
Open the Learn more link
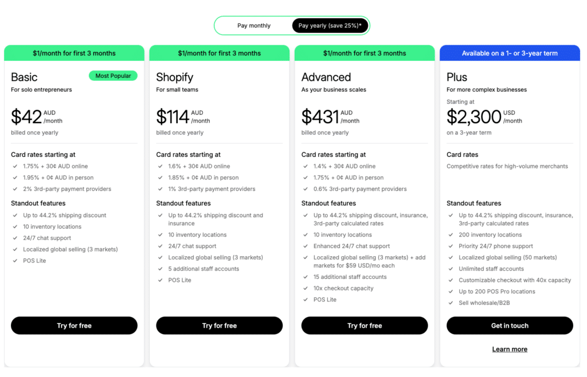[x=509, y=349]
